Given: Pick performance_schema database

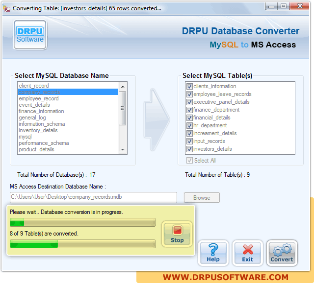Looking at the screenshot, I should [68, 143].
